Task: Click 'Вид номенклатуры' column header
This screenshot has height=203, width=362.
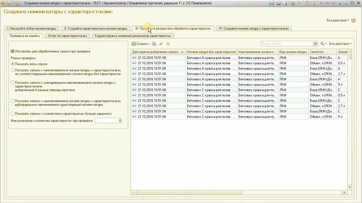Action: pyautogui.click(x=293, y=52)
